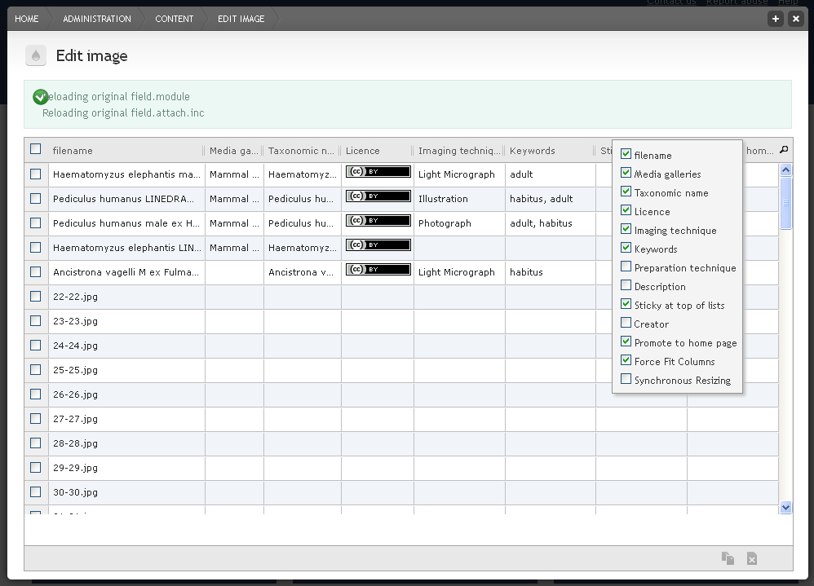Check the Pediculus humanus LINEDRA... row
814x586 pixels.
[x=35, y=199]
